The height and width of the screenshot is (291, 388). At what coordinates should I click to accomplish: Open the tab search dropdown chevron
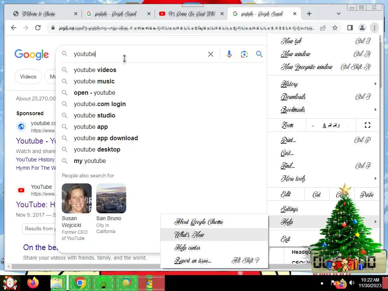pyautogui.click(x=339, y=14)
